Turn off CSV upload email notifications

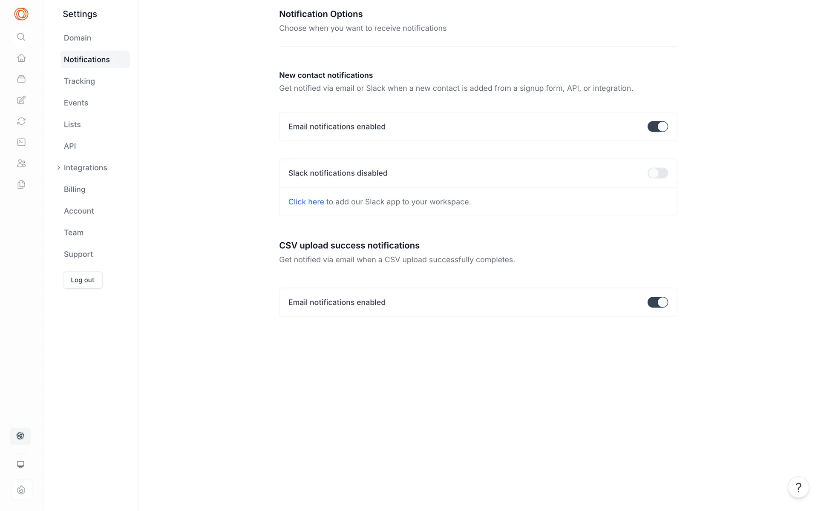coord(657,302)
